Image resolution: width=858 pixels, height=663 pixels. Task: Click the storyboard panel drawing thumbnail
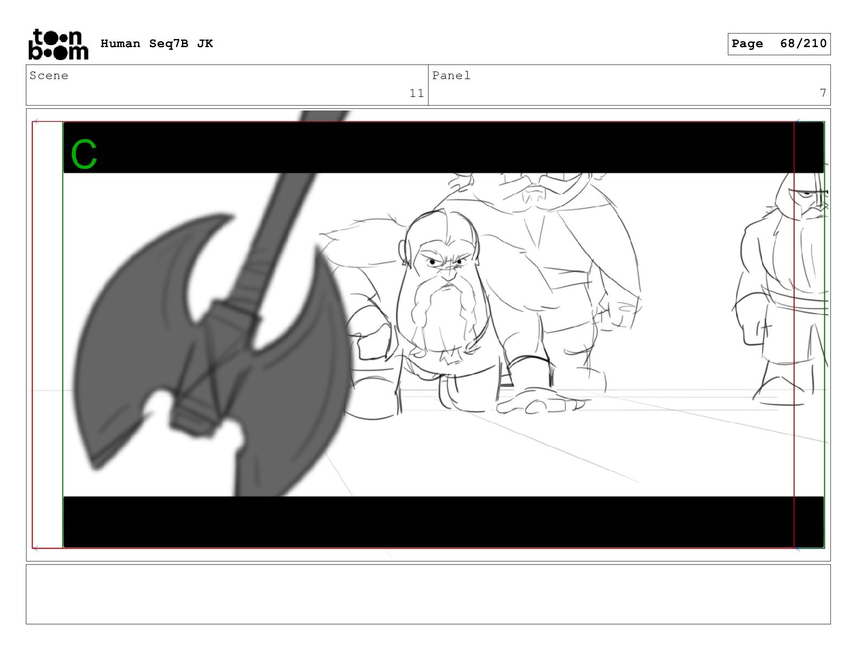tap(428, 335)
